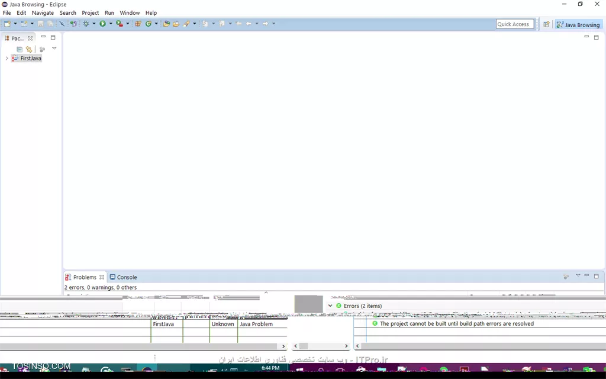The image size is (606, 379).
Task: Click the 2 errors, 0 warnings summary
Action: pyautogui.click(x=101, y=287)
